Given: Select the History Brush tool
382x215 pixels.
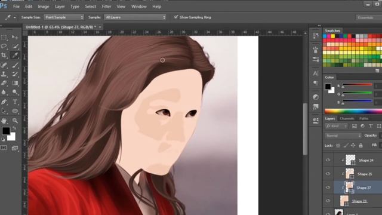Looking at the screenshot, I should (15, 74).
